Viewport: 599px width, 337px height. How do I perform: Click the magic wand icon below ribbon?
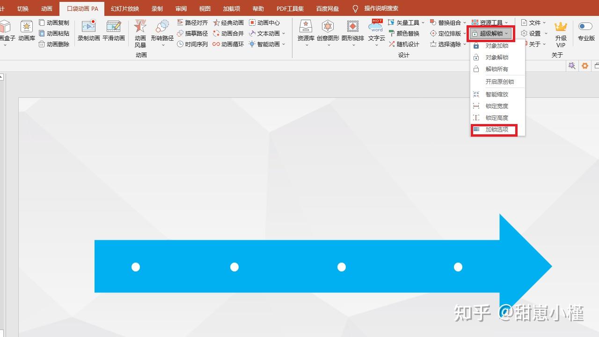click(x=572, y=66)
